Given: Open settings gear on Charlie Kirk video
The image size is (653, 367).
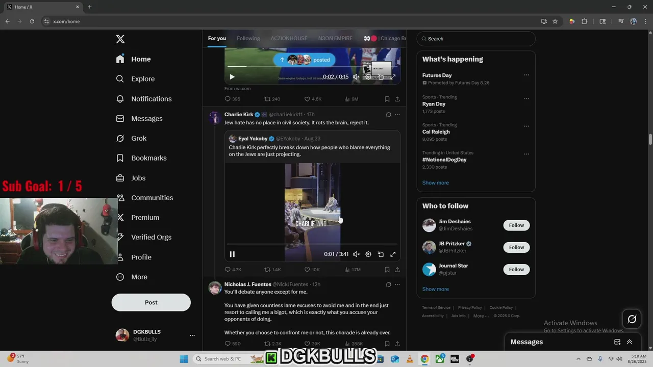Looking at the screenshot, I should click(x=368, y=254).
